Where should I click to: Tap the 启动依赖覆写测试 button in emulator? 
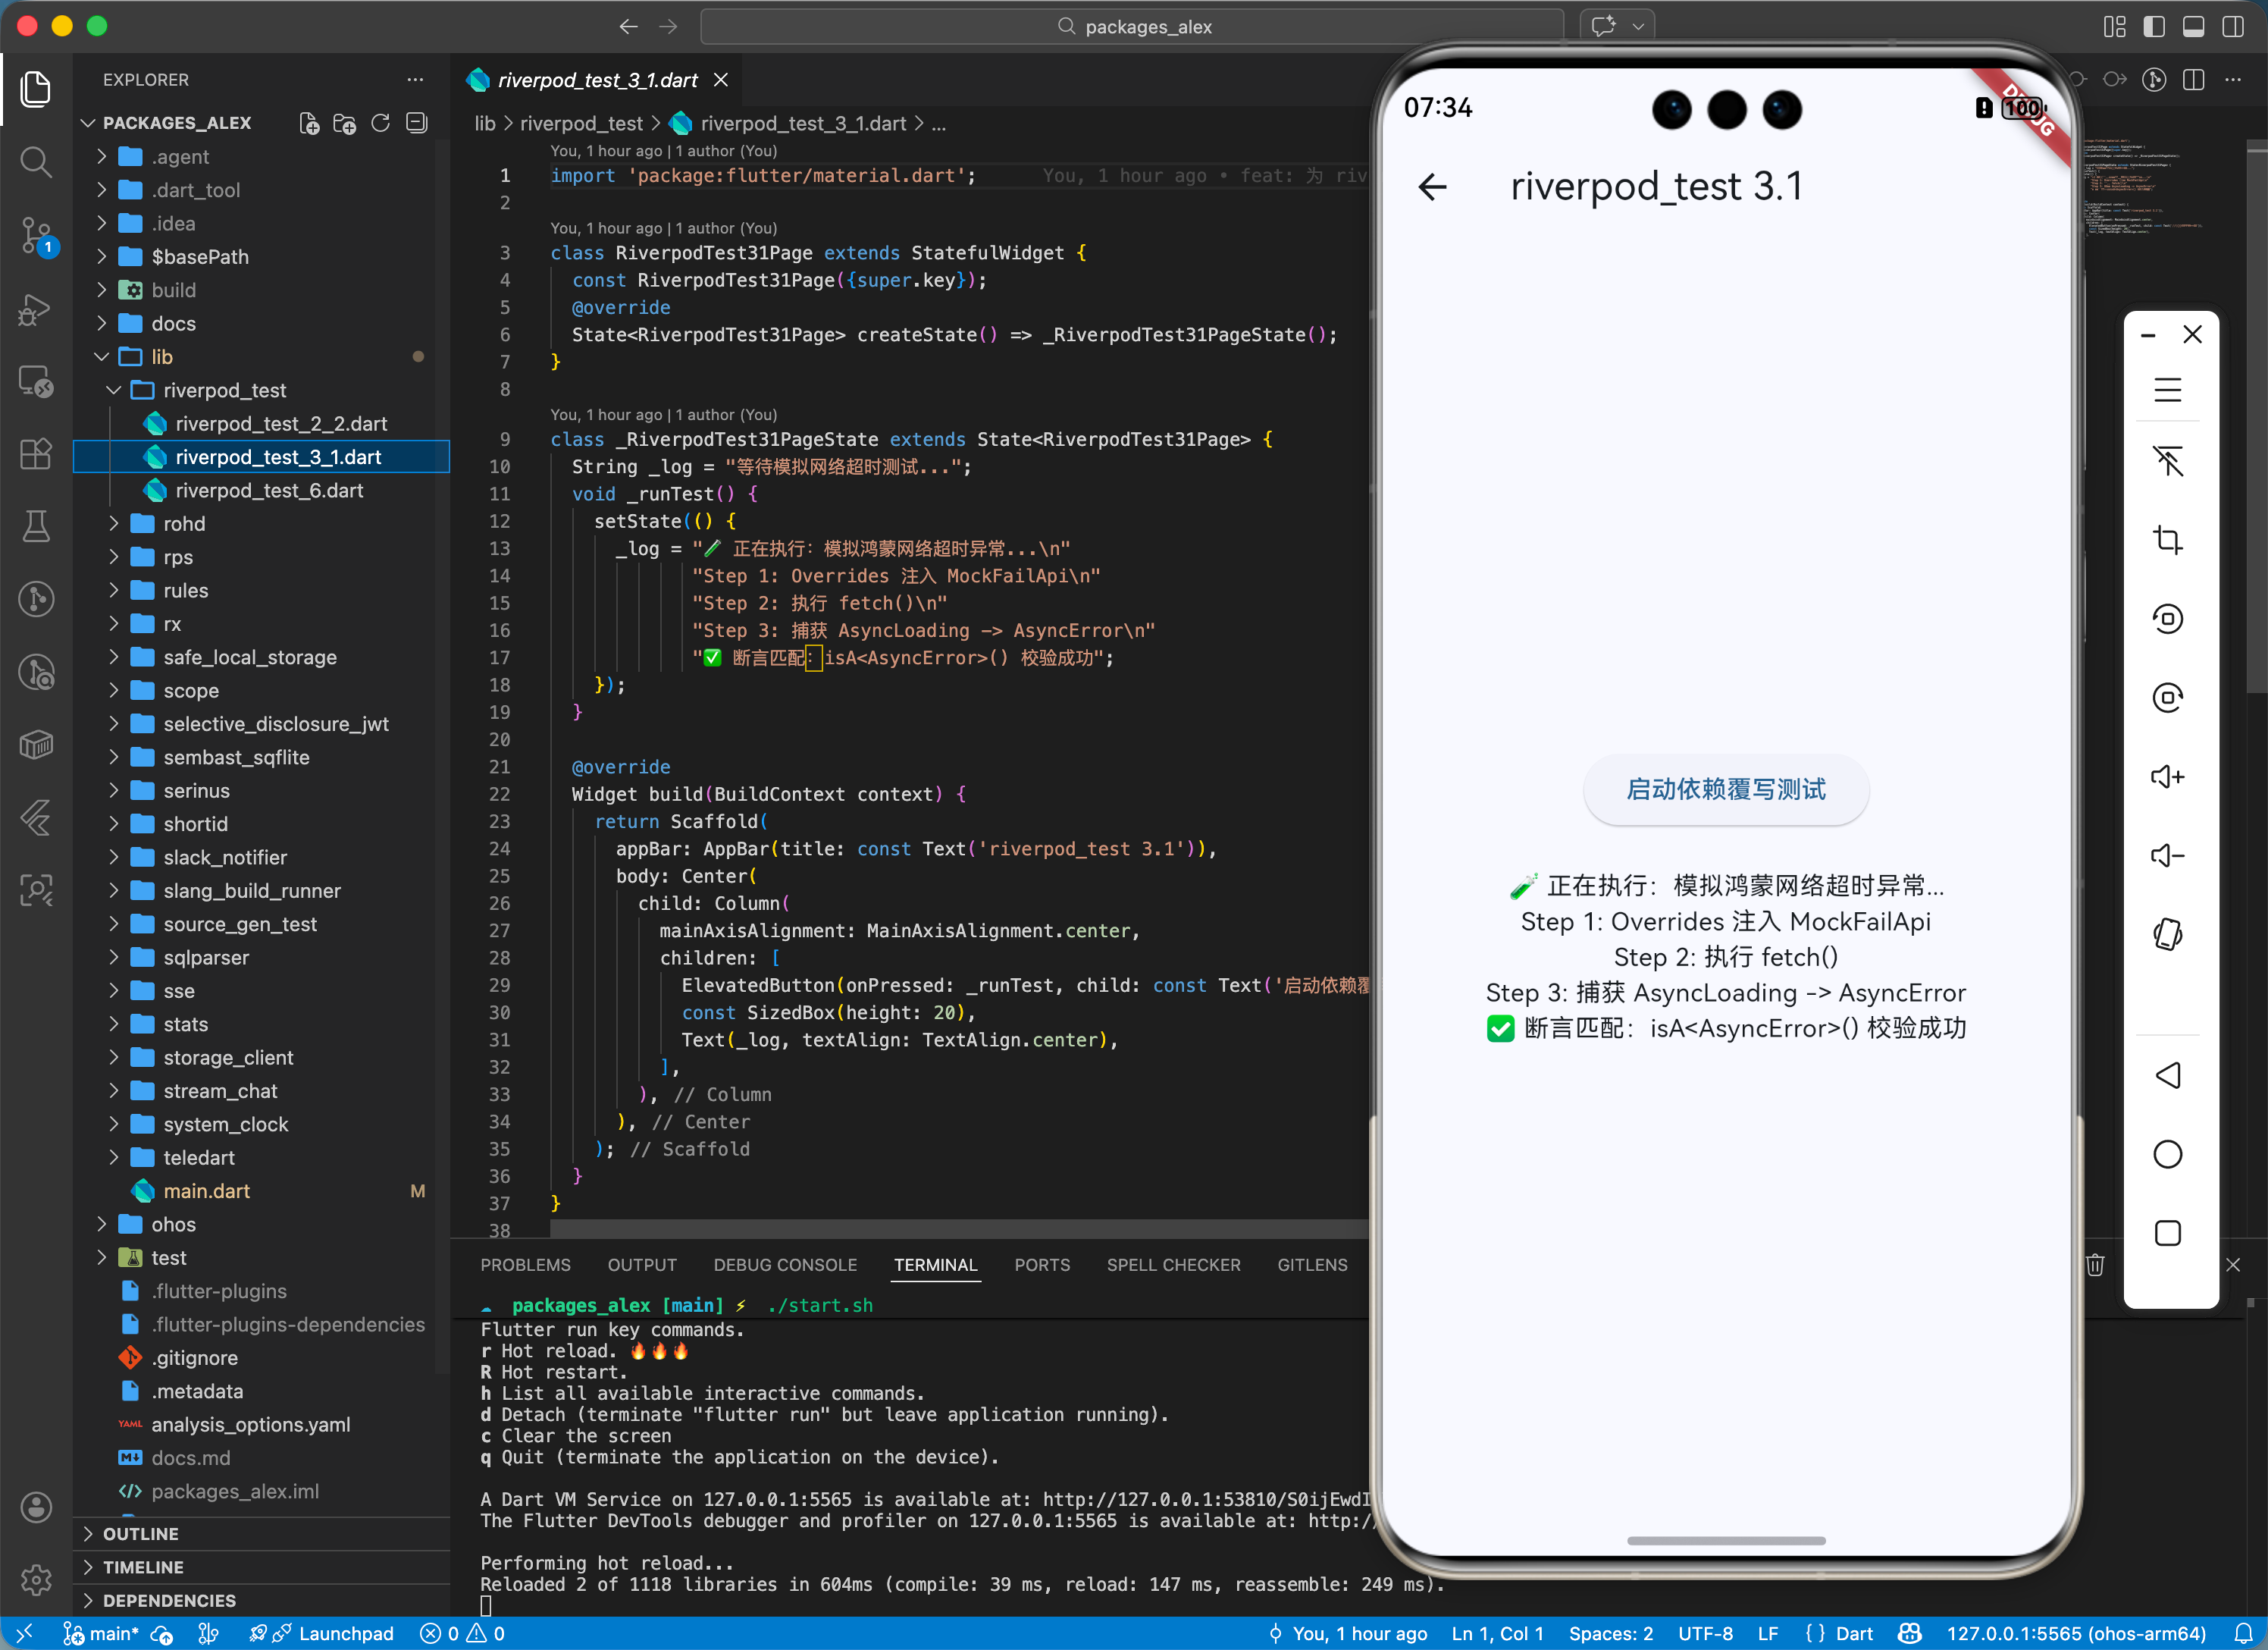tap(1725, 789)
